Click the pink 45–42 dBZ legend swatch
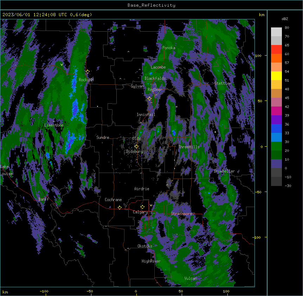The height and width of the screenshot is (296, 303). pos(276,102)
